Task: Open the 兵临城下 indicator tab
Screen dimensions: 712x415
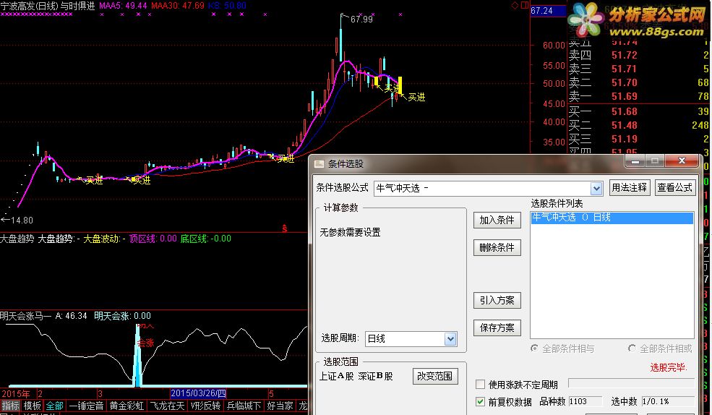Action: click(244, 406)
